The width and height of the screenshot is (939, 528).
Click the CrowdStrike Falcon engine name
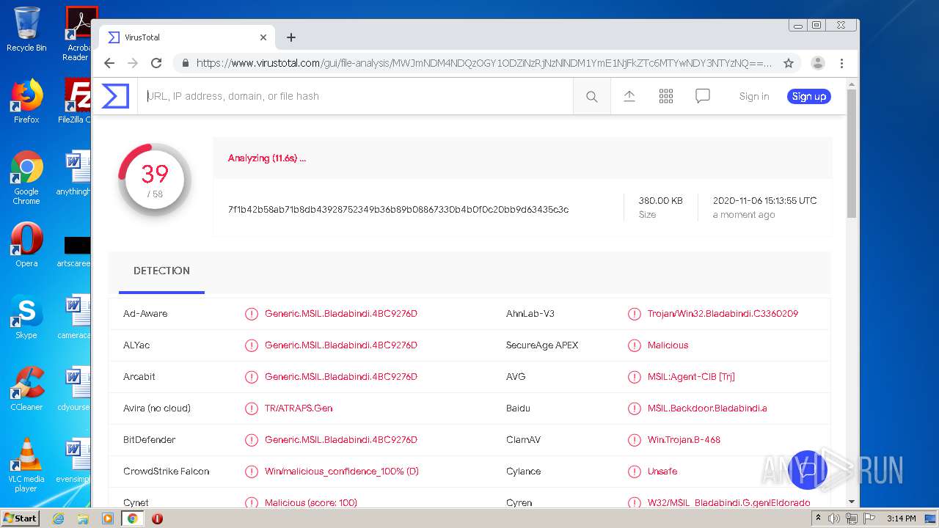(x=167, y=472)
